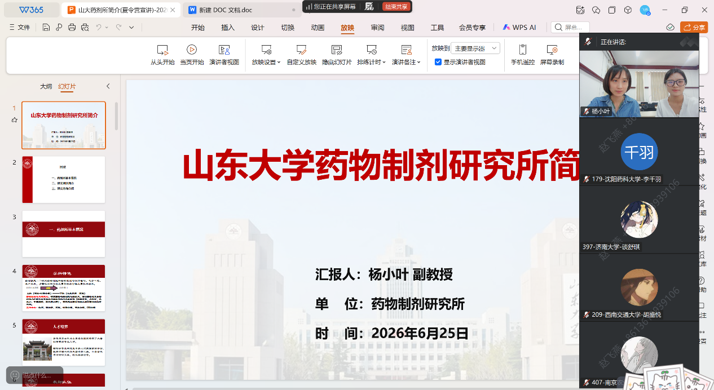Open custom slideshow (自定义放映)
714x390 pixels.
[302, 55]
